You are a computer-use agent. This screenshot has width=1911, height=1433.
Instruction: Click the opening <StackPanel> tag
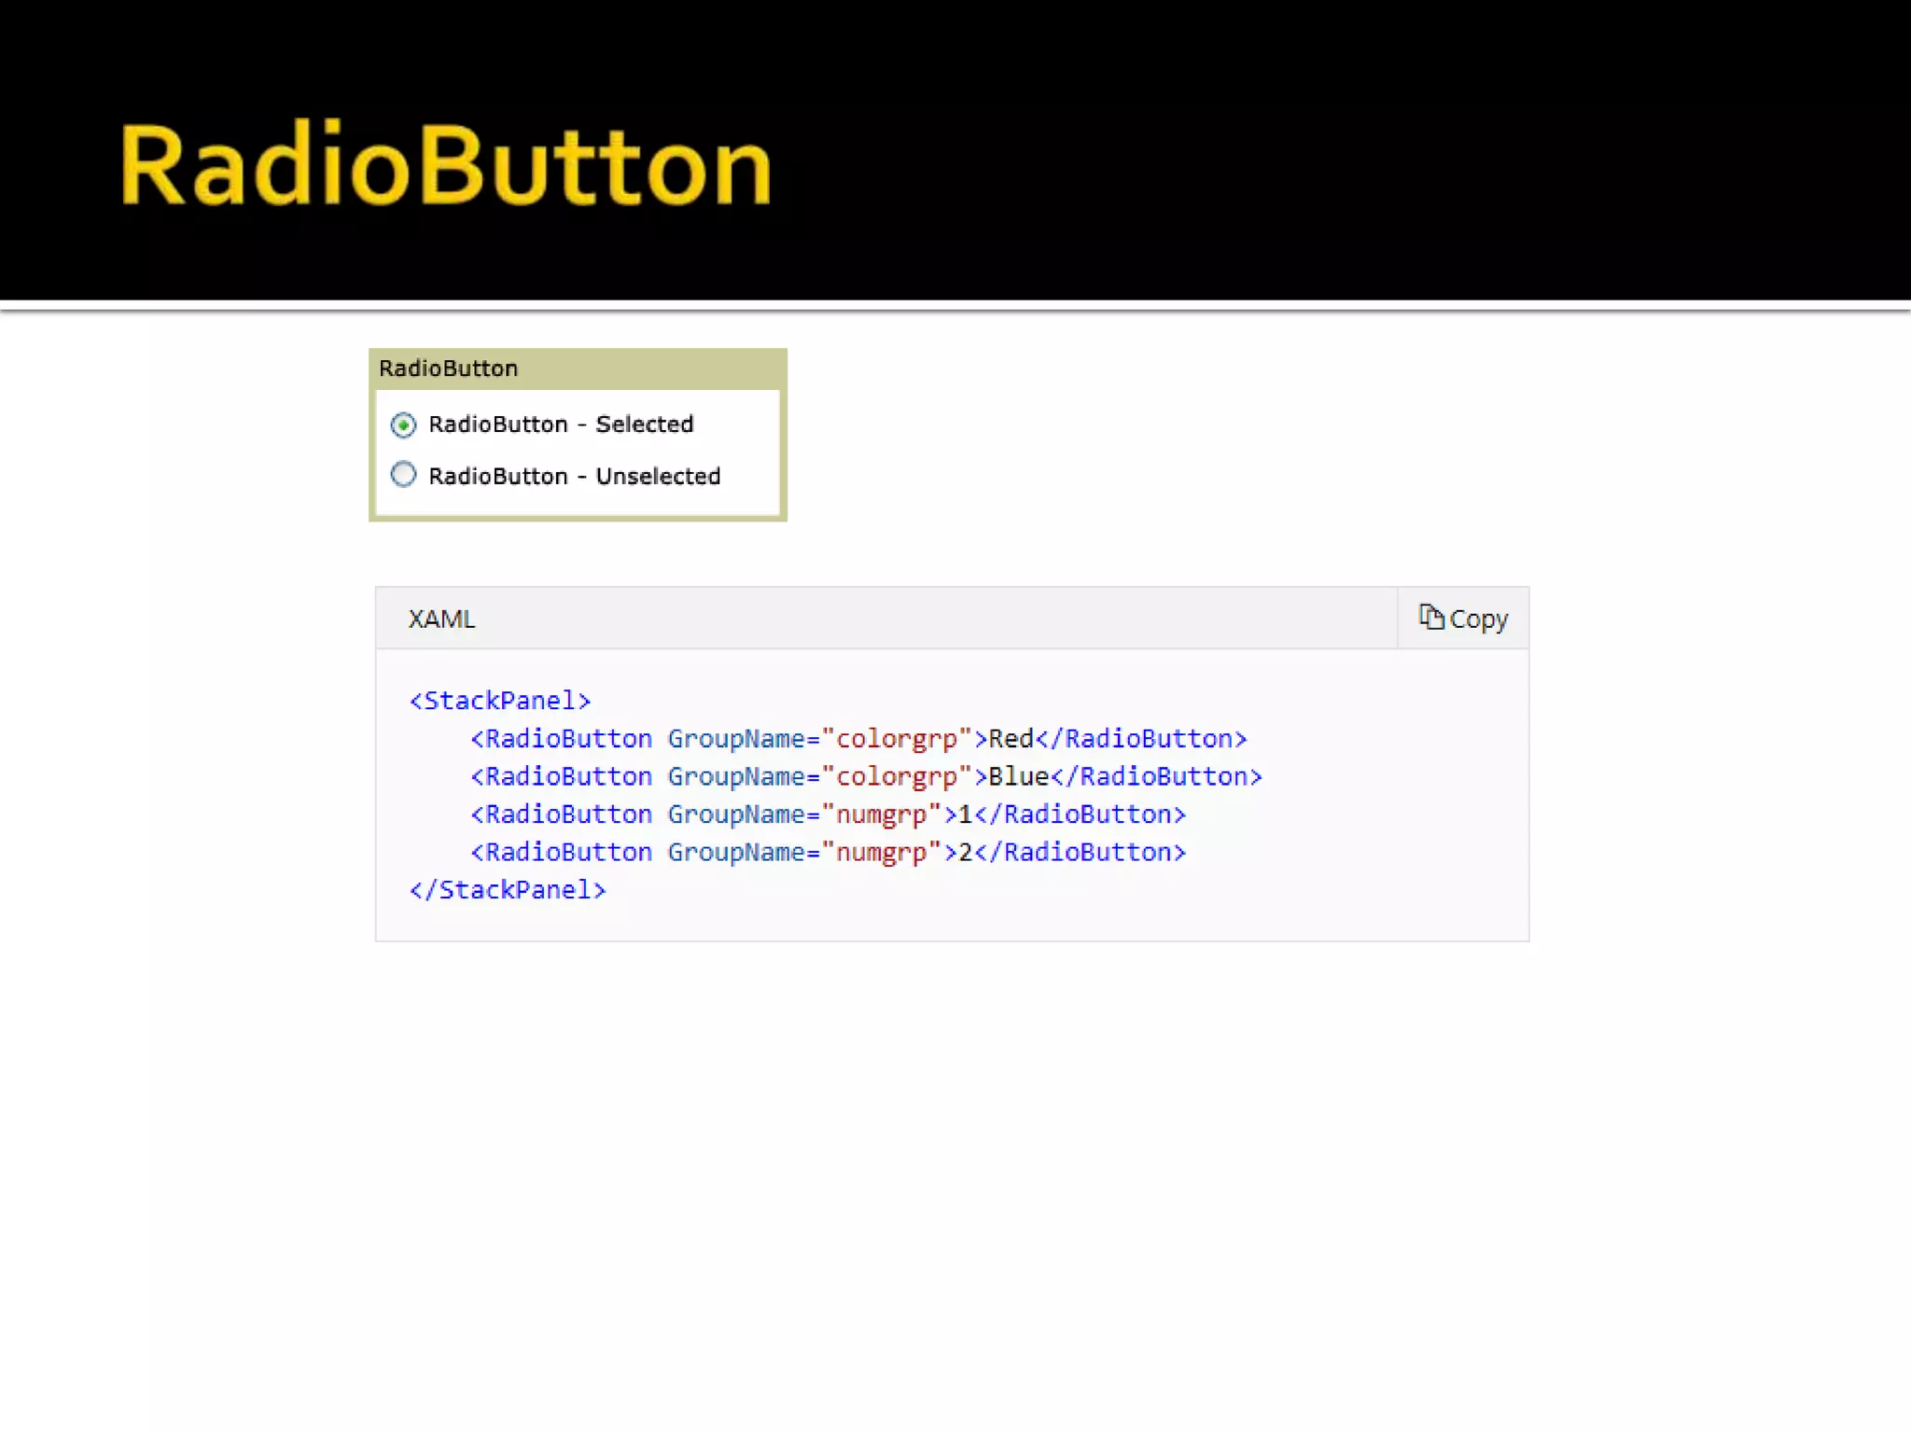(x=500, y=701)
